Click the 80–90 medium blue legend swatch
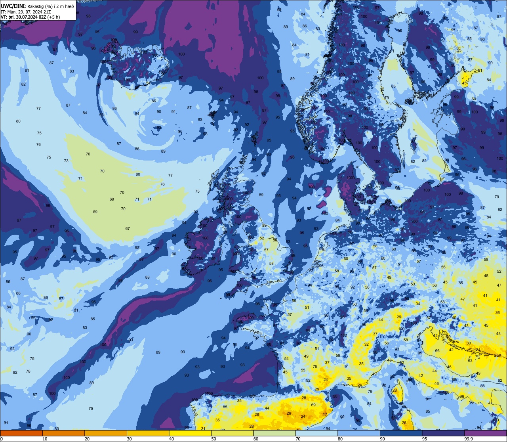 tap(359, 433)
